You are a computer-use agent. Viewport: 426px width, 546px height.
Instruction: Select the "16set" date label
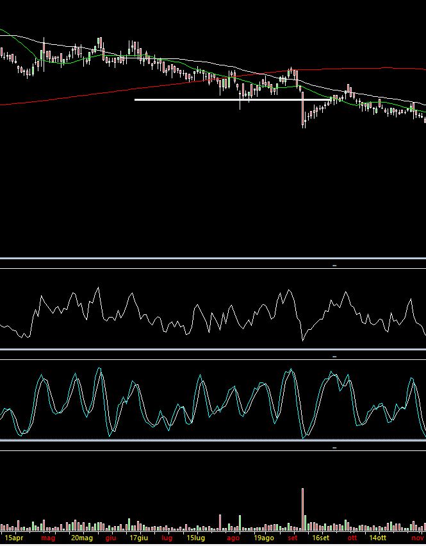click(320, 538)
